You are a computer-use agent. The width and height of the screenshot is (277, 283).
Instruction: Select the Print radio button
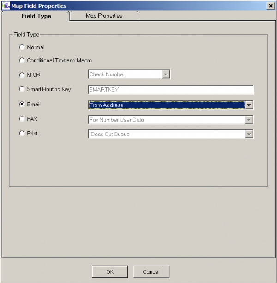pos(22,134)
